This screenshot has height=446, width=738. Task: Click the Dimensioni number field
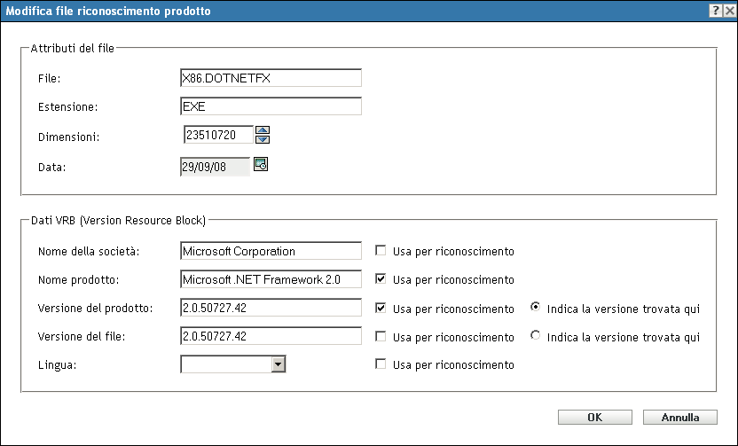click(x=217, y=135)
